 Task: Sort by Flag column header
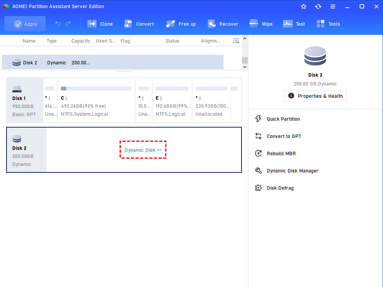pyautogui.click(x=125, y=41)
